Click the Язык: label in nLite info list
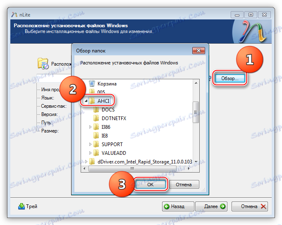The height and width of the screenshot is (225, 282). pyautogui.click(x=48, y=98)
